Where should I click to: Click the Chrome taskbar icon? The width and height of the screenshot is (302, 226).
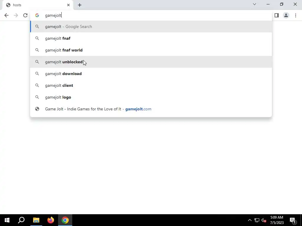(x=65, y=220)
